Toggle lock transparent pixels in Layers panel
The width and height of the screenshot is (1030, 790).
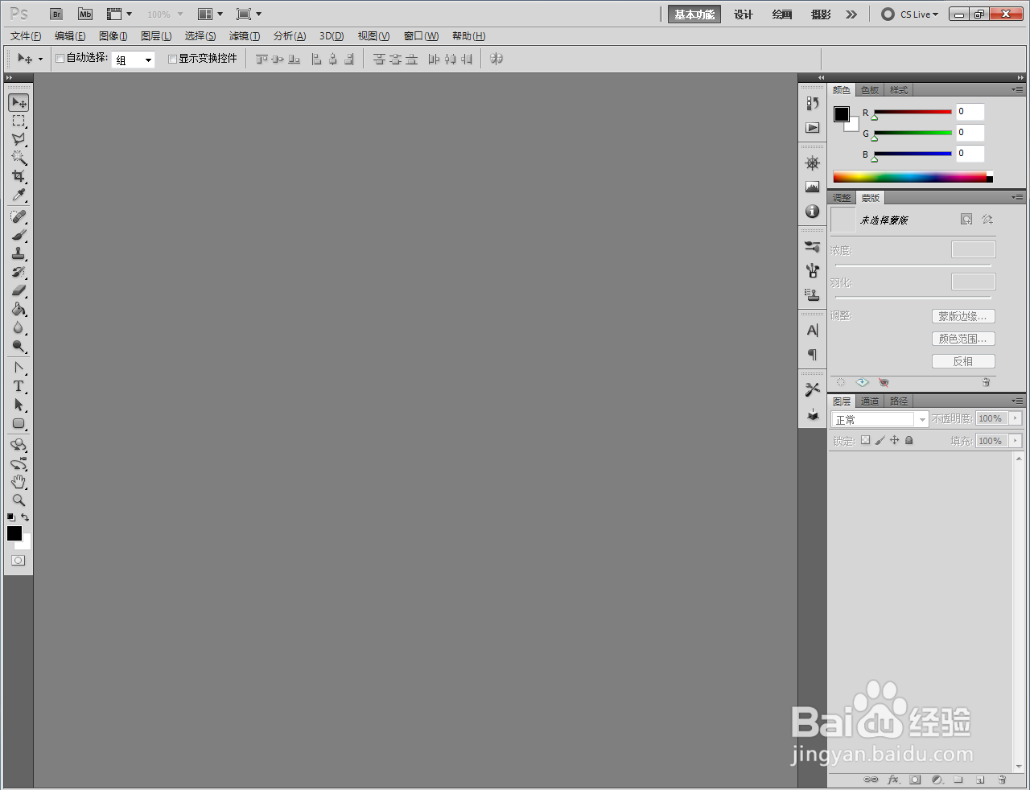pos(865,440)
